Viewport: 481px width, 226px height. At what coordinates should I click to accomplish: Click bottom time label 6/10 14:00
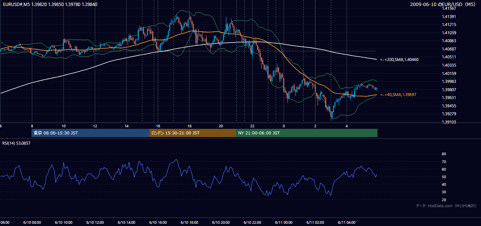pyautogui.click(x=126, y=222)
